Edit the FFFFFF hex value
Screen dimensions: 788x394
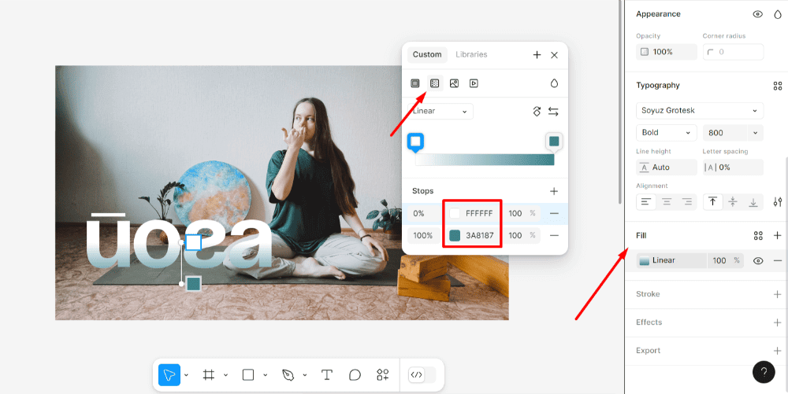(479, 214)
